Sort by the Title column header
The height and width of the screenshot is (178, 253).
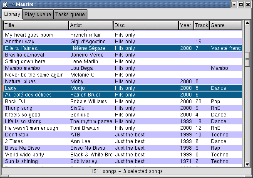(36, 25)
